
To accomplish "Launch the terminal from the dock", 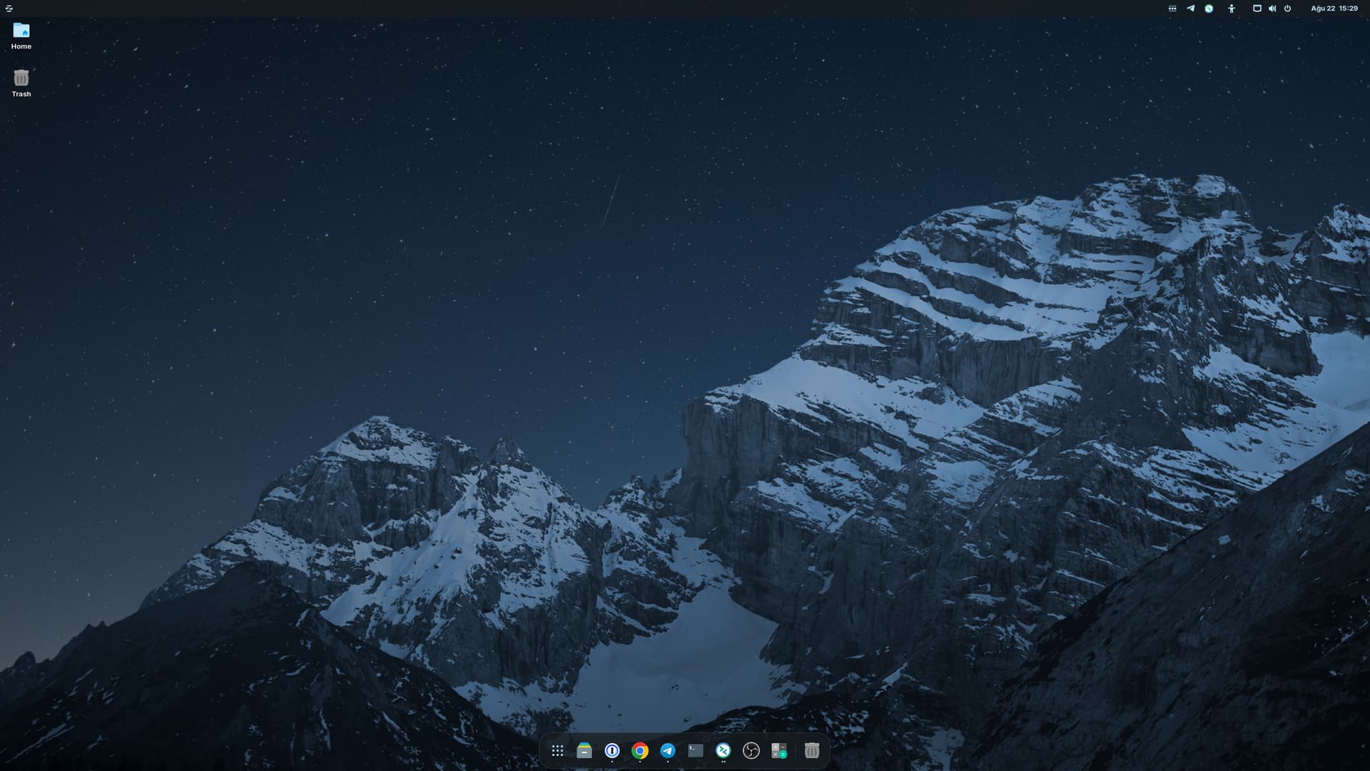I will (x=696, y=750).
